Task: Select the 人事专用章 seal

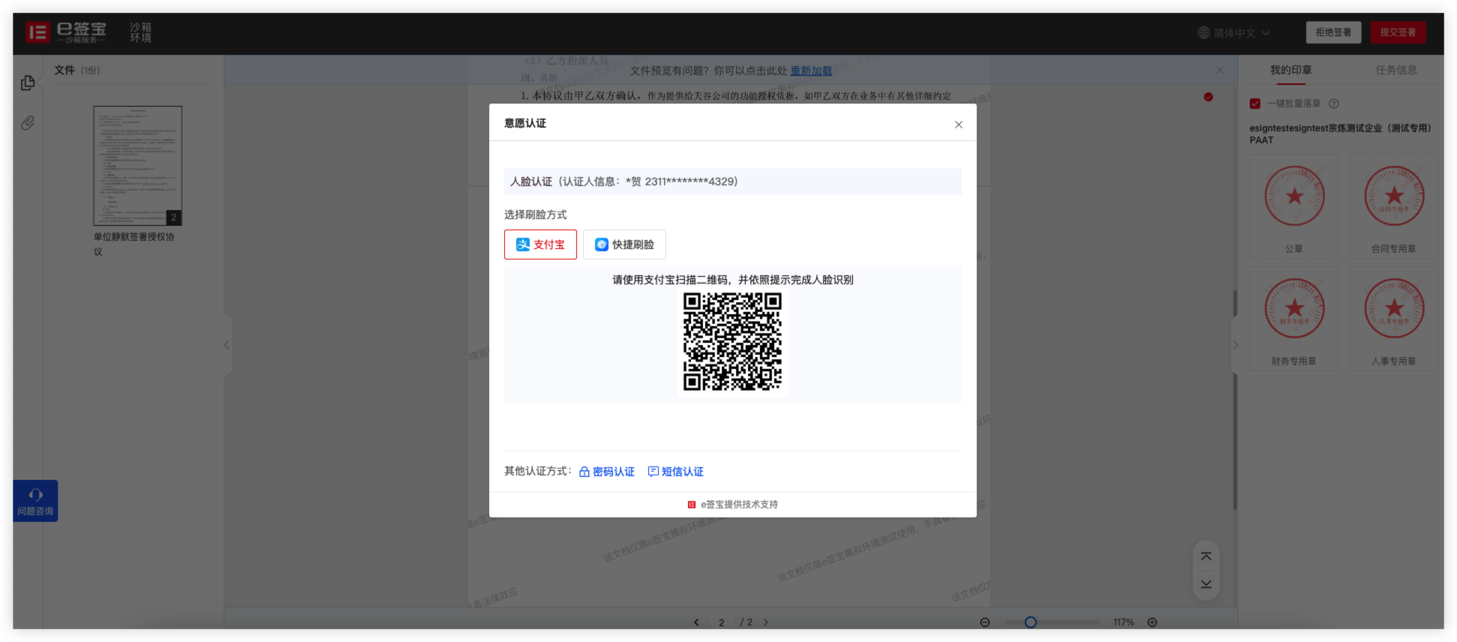Action: tap(1393, 319)
